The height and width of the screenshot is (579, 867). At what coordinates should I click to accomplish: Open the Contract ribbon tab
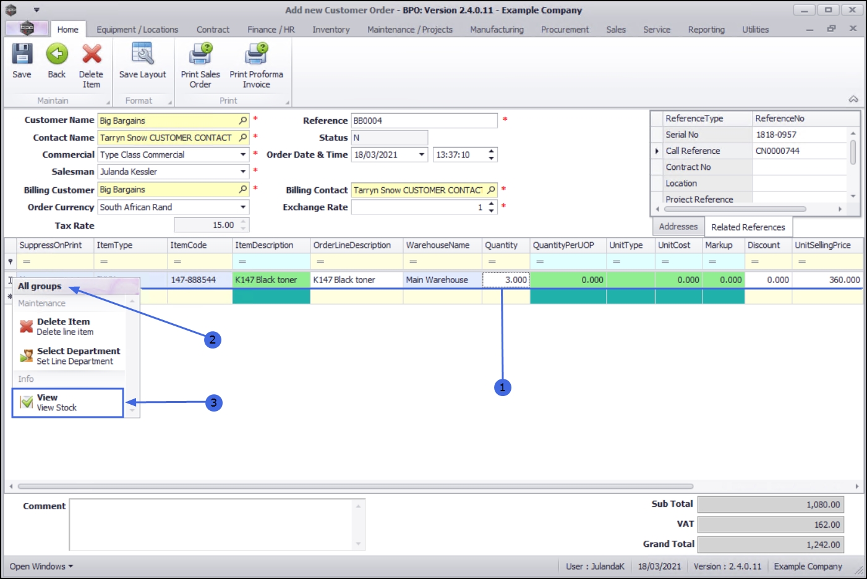click(213, 29)
